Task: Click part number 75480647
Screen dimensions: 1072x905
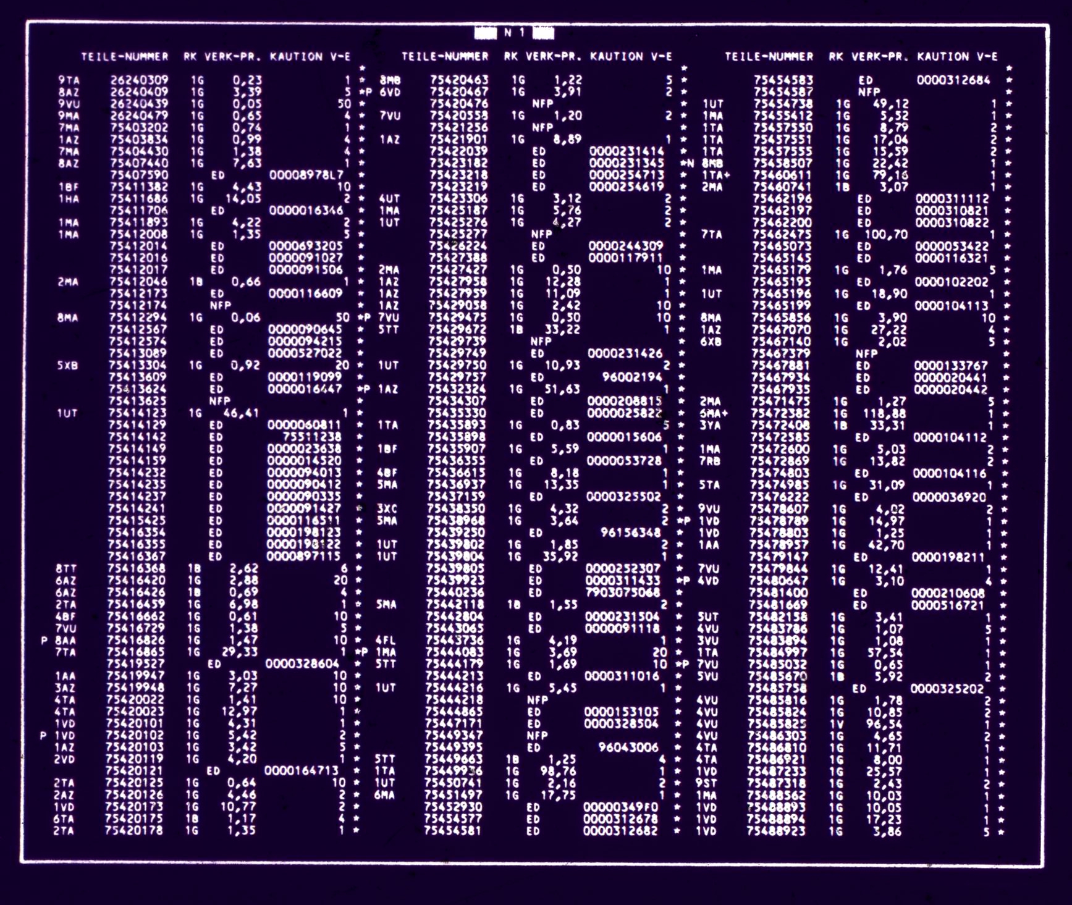Action: [778, 581]
